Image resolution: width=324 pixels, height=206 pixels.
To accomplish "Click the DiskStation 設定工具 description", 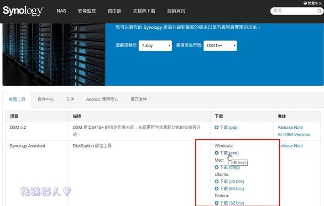I will tap(92, 146).
